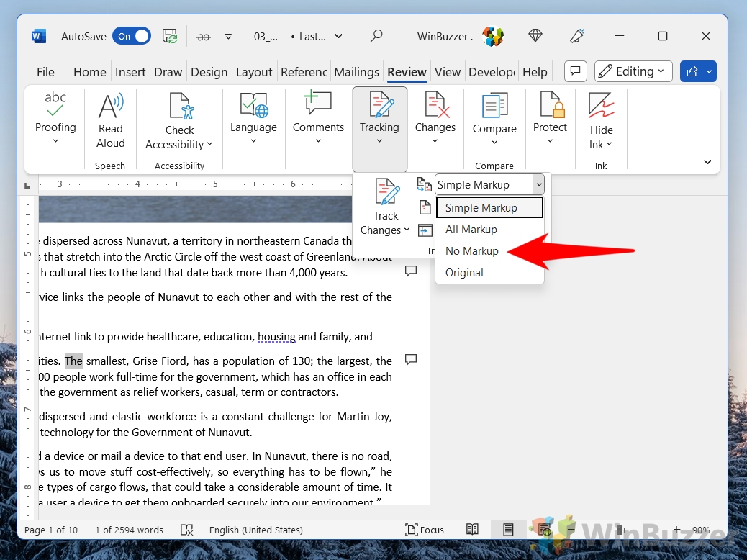This screenshot has width=747, height=560.
Task: Switch to the Home tab
Action: pos(89,72)
